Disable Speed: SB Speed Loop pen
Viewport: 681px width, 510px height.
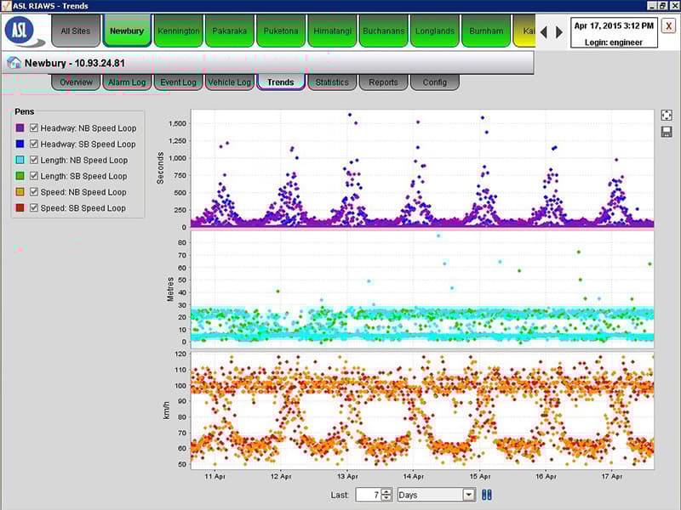coord(34,208)
